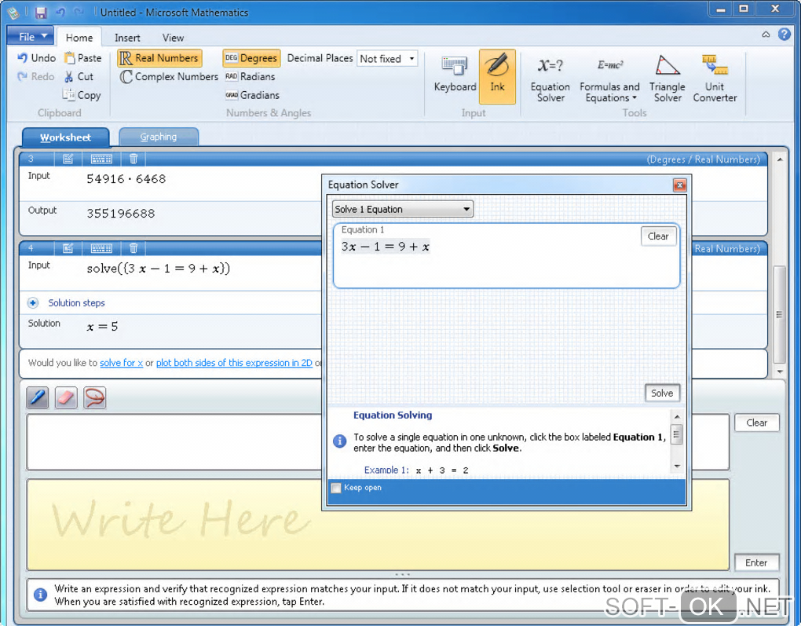
Task: Open the Equation Solver tool
Action: coord(550,79)
